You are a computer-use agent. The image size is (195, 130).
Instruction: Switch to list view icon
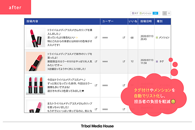169,13
